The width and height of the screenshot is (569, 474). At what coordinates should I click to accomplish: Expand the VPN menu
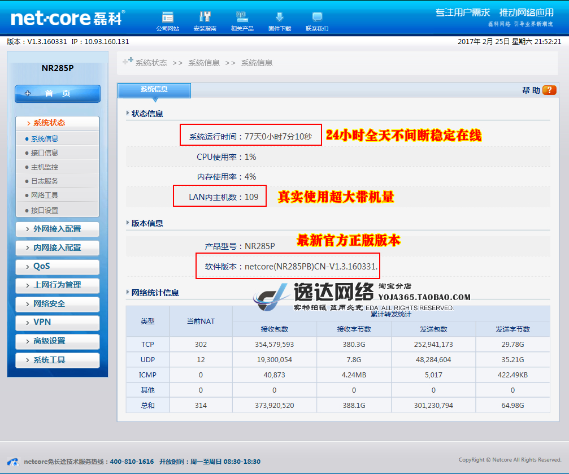[57, 322]
